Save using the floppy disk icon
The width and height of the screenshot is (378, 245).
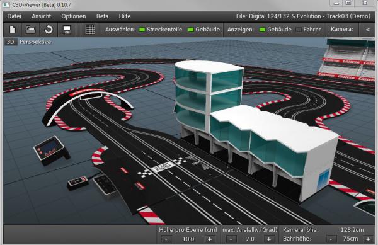point(67,30)
